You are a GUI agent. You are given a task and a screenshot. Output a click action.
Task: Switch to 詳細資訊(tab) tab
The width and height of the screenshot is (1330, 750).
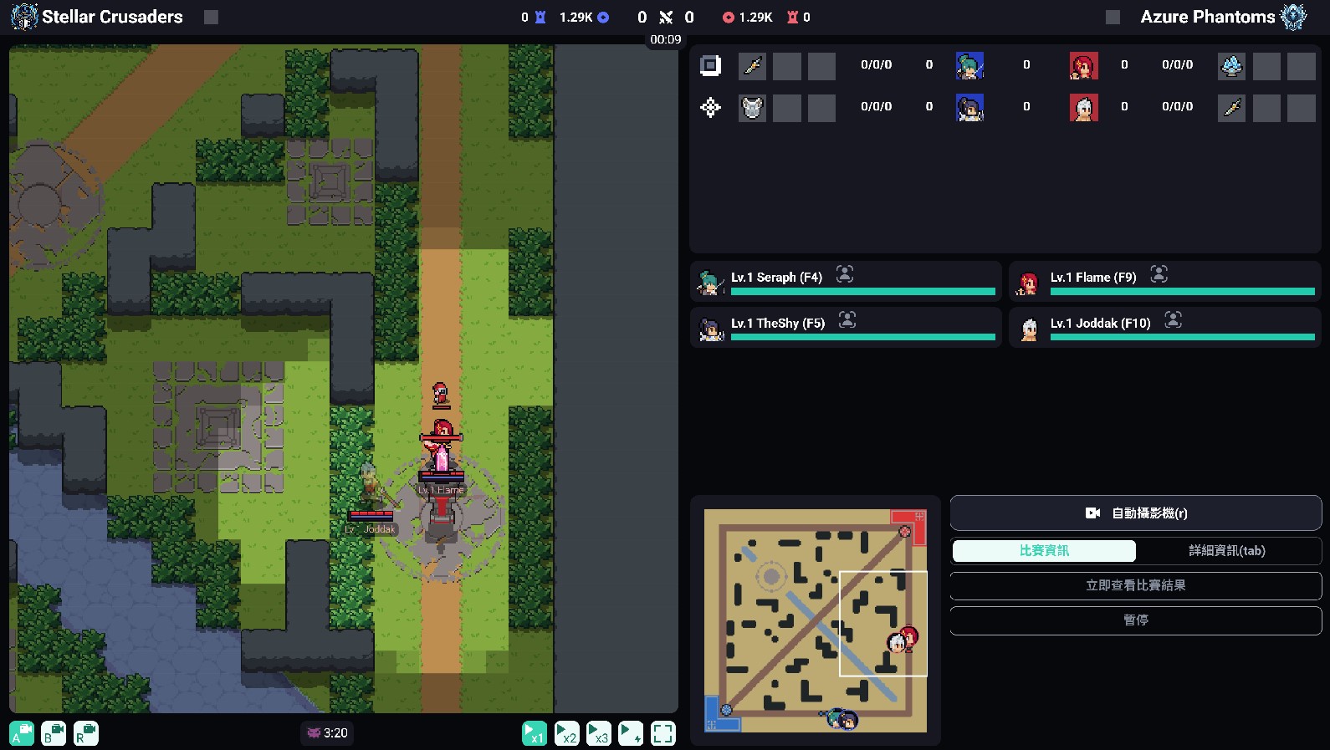pyautogui.click(x=1226, y=550)
